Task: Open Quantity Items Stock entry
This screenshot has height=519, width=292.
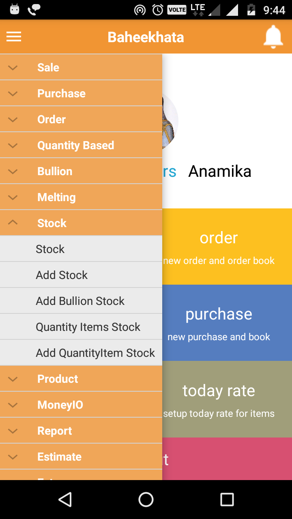Action: [x=88, y=327]
